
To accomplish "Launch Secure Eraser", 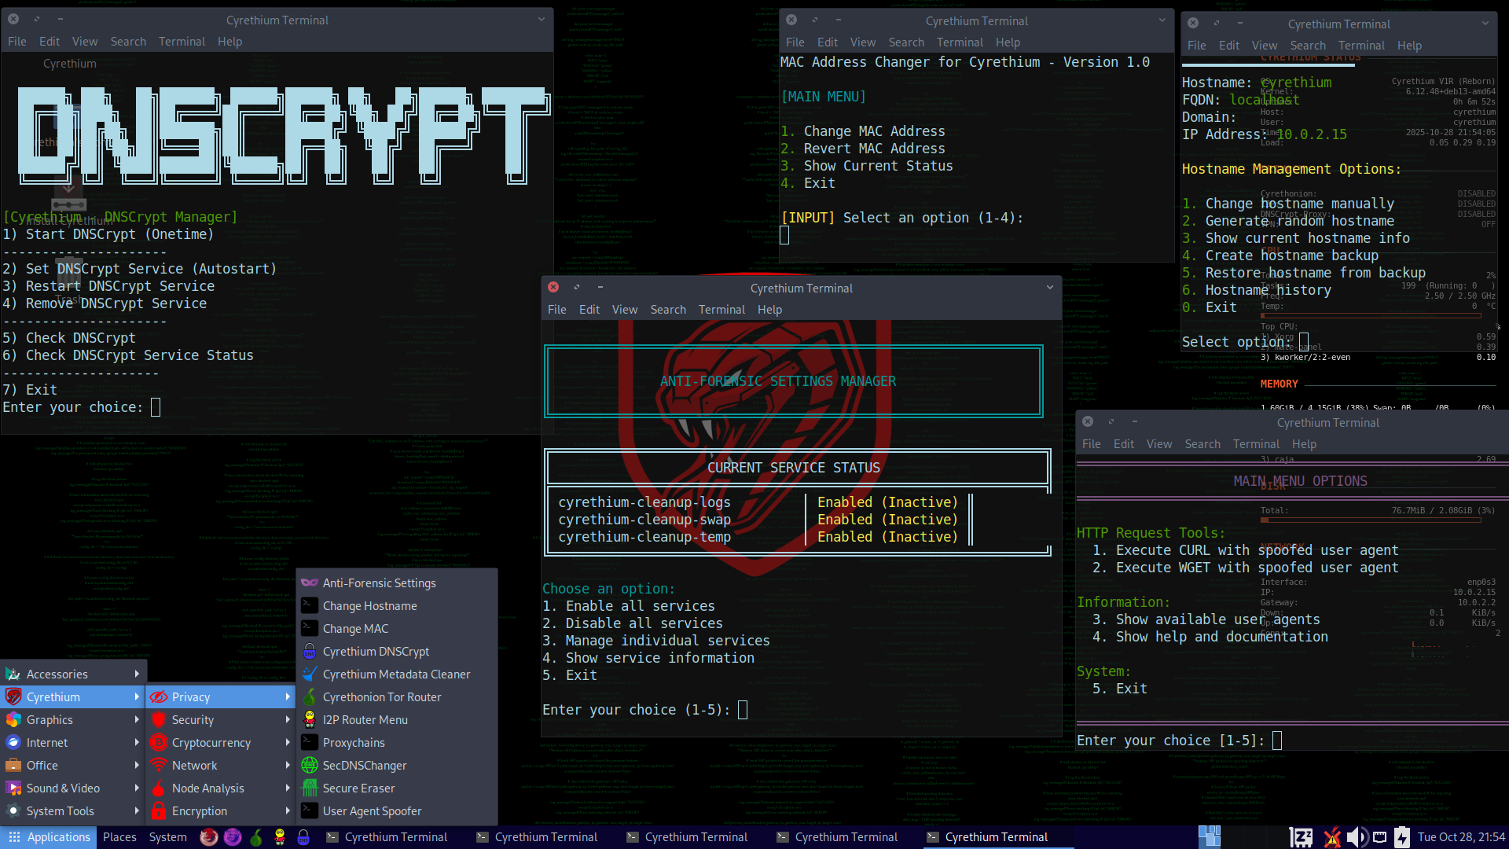I will [358, 788].
